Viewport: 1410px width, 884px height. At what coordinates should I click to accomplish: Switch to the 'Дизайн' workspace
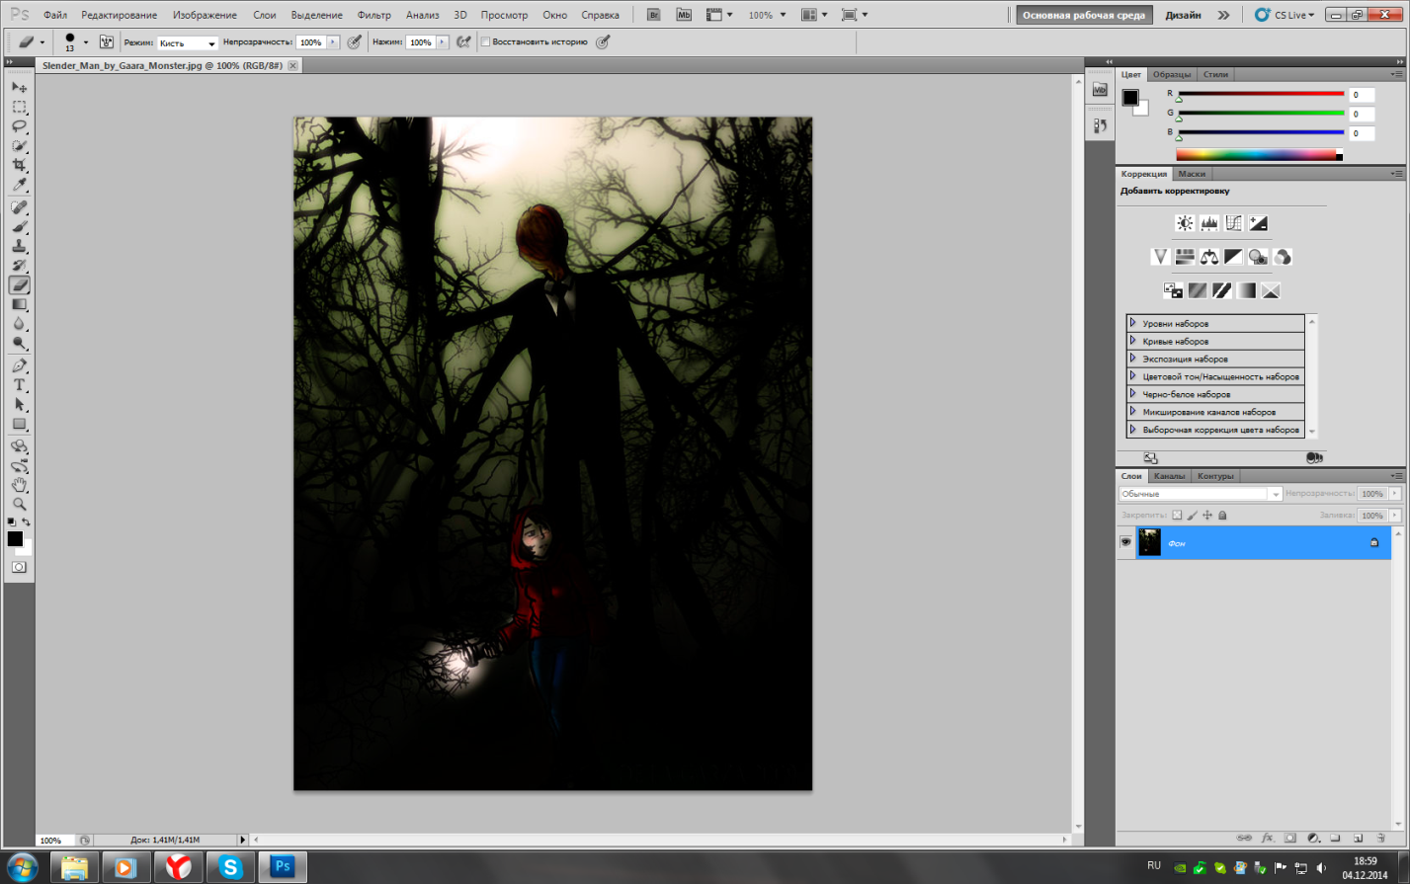click(x=1183, y=15)
